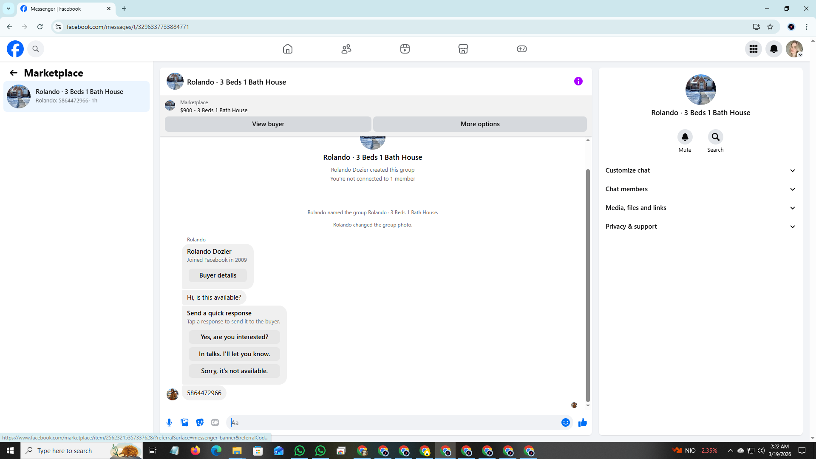The width and height of the screenshot is (816, 459).
Task: Open the sticker picker icon
Action: pyautogui.click(x=200, y=422)
